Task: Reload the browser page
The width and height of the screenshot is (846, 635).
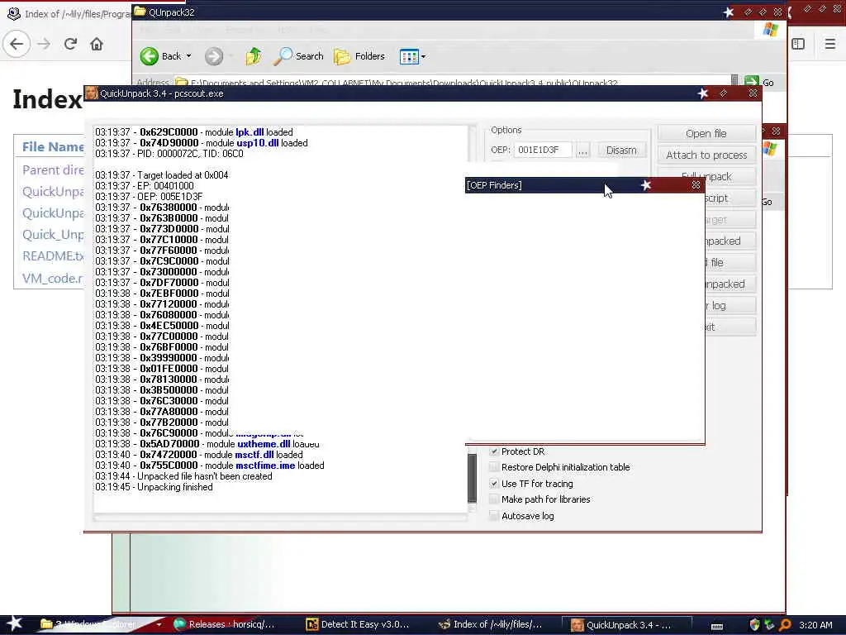Action: [70, 44]
